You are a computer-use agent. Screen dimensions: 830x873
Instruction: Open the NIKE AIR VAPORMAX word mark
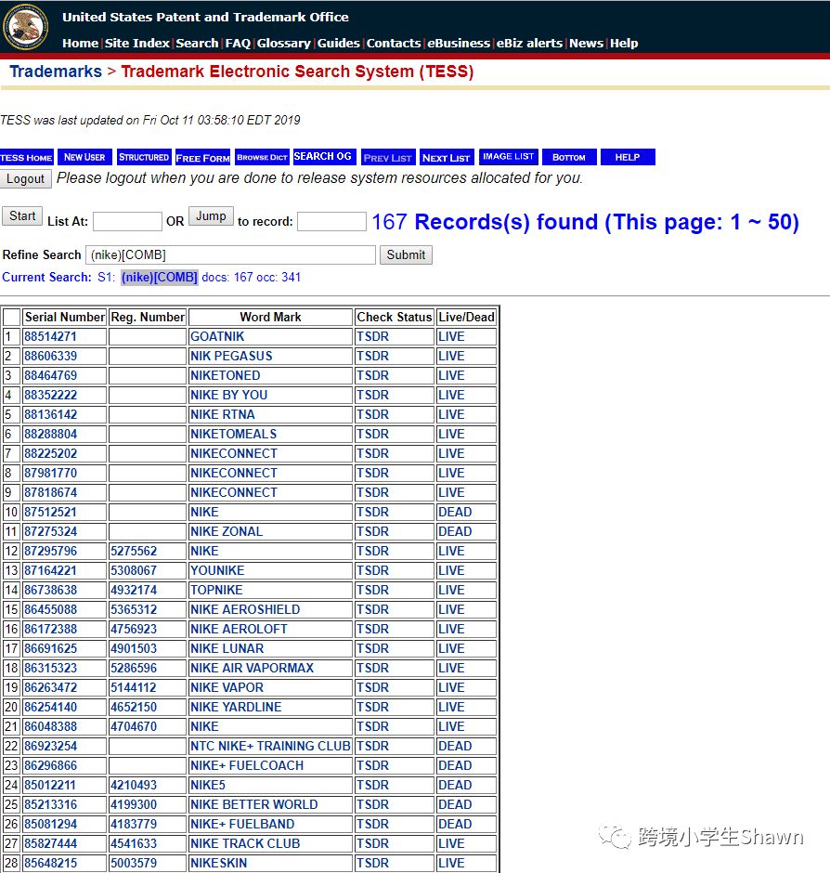[x=252, y=668]
